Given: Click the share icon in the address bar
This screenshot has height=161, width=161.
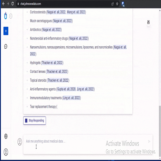Looking at the screenshot, I should (112, 4).
